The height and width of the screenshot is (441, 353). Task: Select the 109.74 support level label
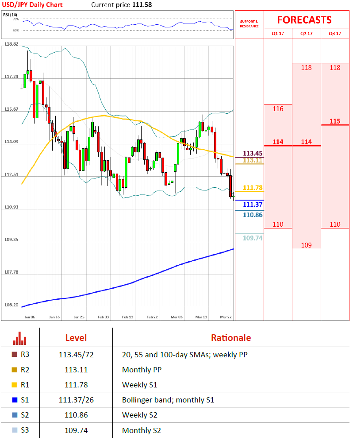coord(253,238)
